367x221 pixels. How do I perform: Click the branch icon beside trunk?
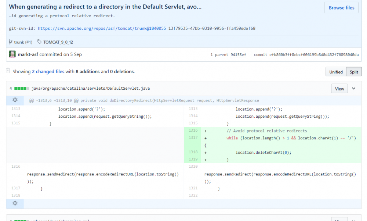[11, 42]
